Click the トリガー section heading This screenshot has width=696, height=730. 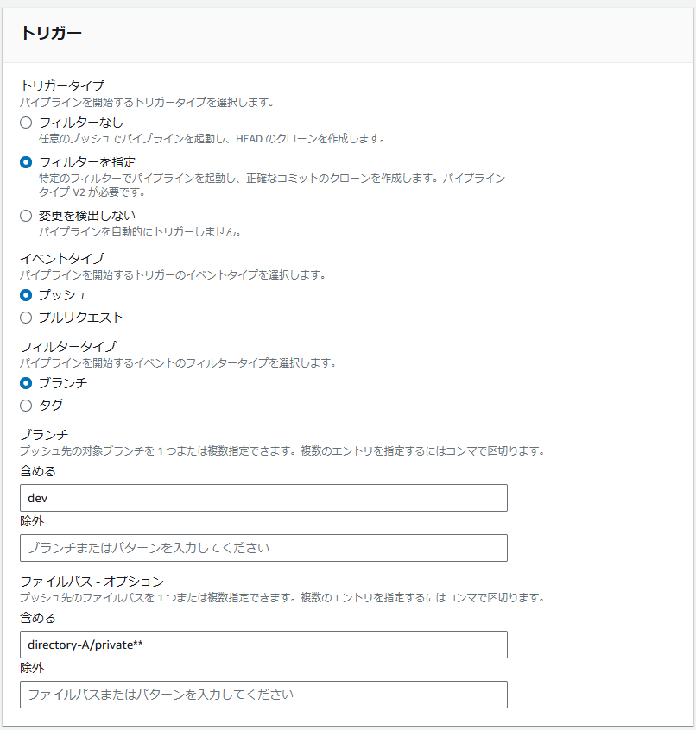[x=51, y=33]
